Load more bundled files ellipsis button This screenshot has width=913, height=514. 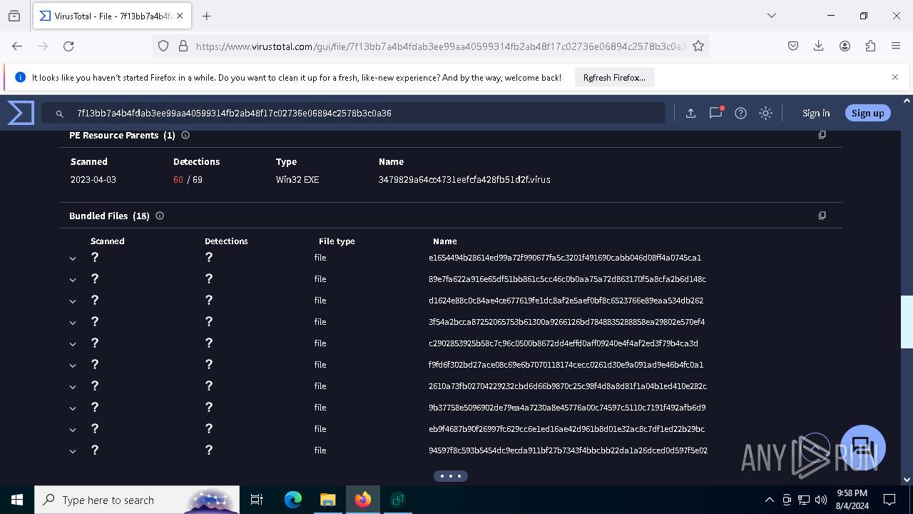tap(451, 475)
